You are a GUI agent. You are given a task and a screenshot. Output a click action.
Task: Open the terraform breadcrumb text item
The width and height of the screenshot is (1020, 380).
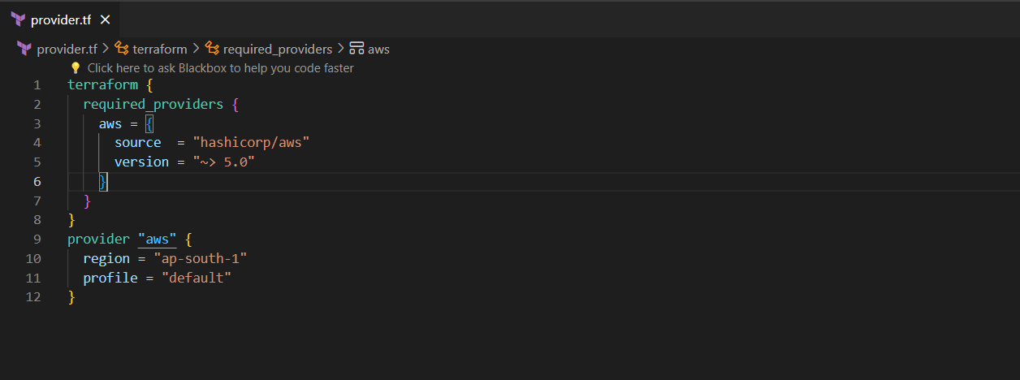click(x=159, y=49)
